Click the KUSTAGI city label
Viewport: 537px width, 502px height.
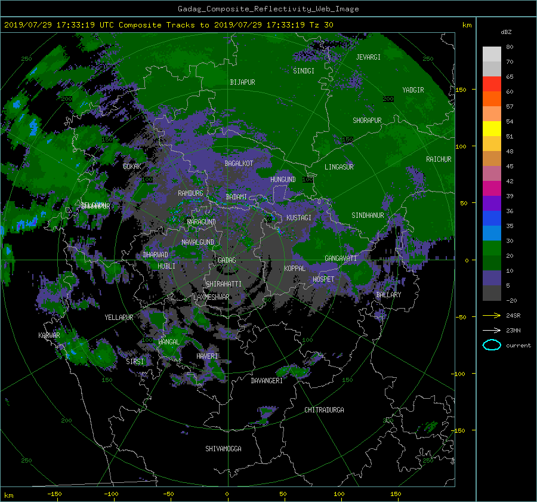299,218
